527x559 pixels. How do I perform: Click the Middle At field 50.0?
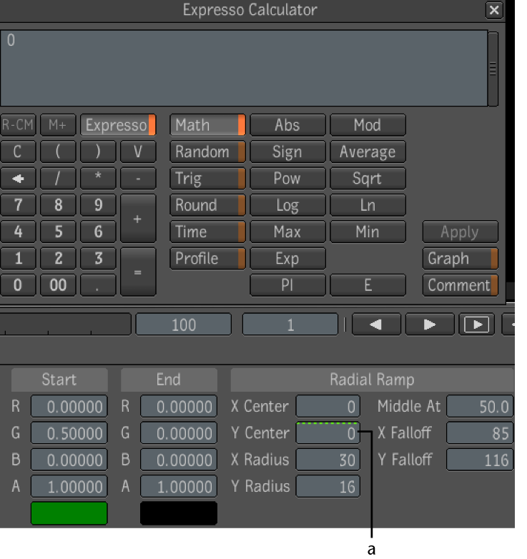click(x=480, y=407)
